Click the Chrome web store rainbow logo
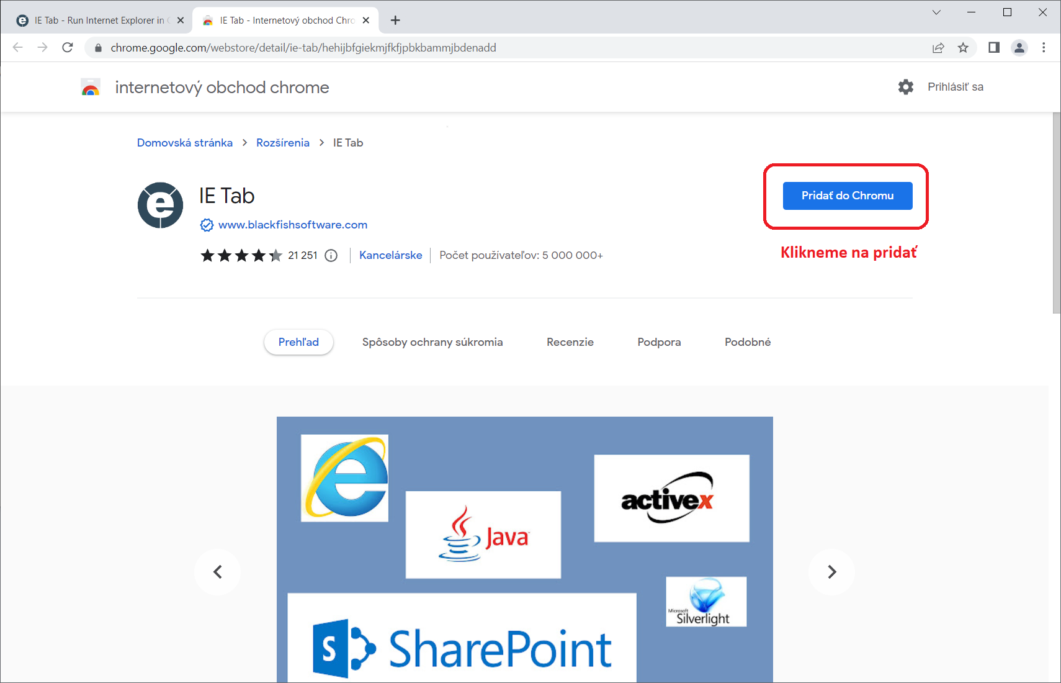1061x683 pixels. point(91,88)
